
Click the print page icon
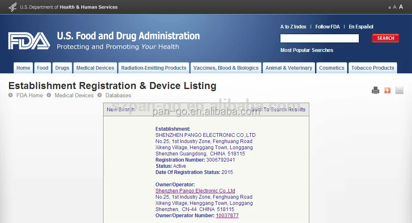point(375,90)
